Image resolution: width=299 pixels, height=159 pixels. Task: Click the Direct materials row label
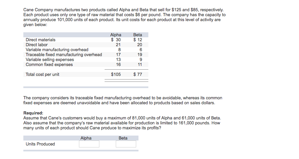point(40,40)
